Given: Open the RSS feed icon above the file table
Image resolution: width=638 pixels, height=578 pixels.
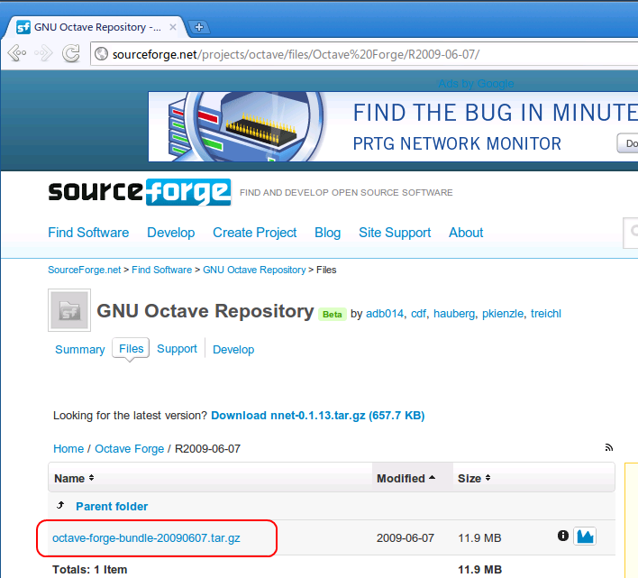Looking at the screenshot, I should [608, 447].
